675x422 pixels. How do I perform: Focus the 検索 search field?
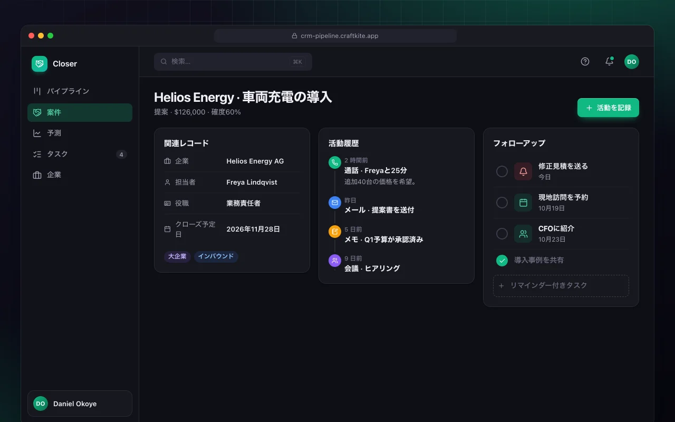click(x=233, y=62)
